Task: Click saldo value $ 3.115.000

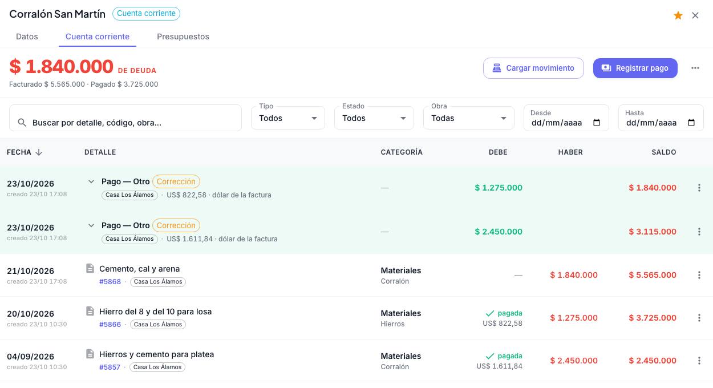Action: click(x=653, y=232)
